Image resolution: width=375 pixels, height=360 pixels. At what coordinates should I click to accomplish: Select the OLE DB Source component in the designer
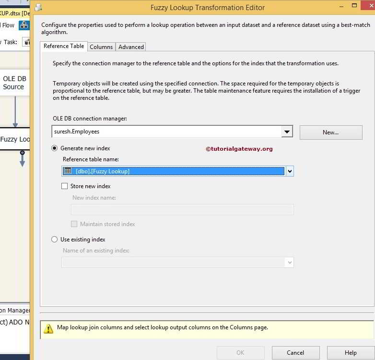tap(14, 83)
